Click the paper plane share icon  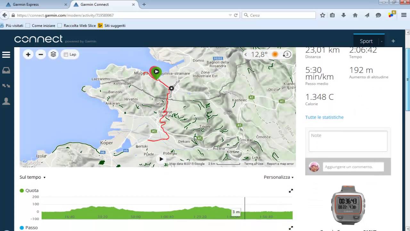367,15
